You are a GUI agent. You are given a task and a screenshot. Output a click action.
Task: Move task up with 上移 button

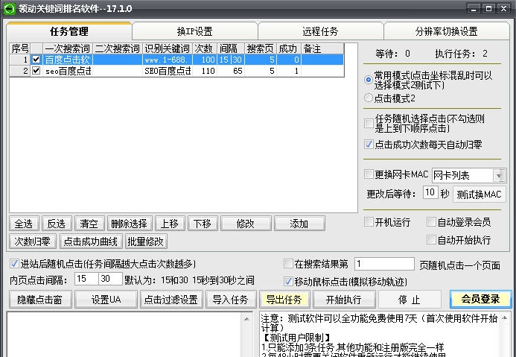coord(170,224)
